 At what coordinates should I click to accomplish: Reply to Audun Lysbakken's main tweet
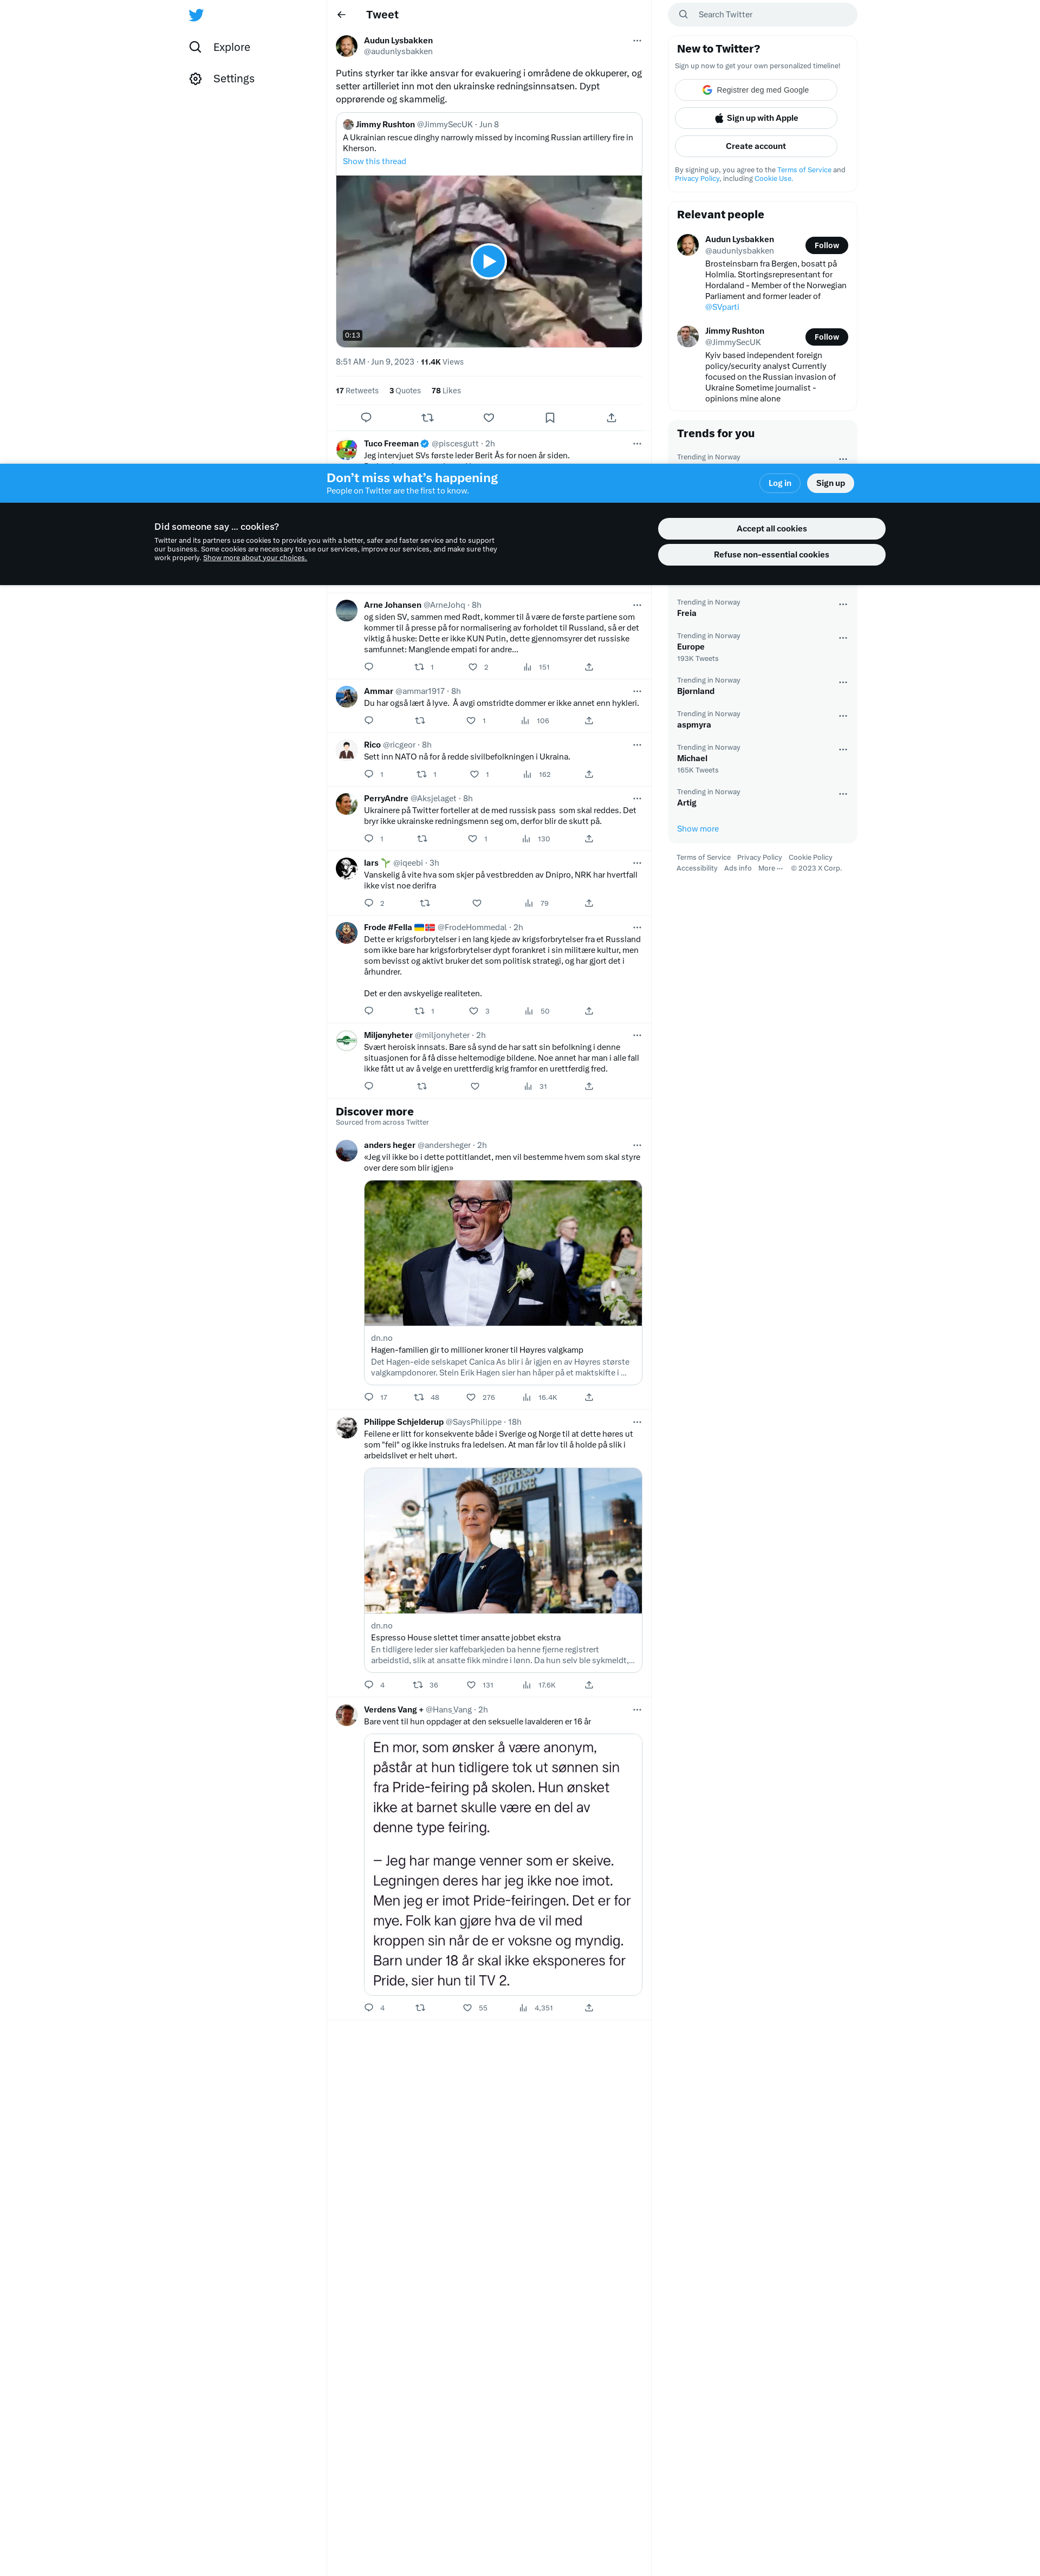(x=366, y=417)
